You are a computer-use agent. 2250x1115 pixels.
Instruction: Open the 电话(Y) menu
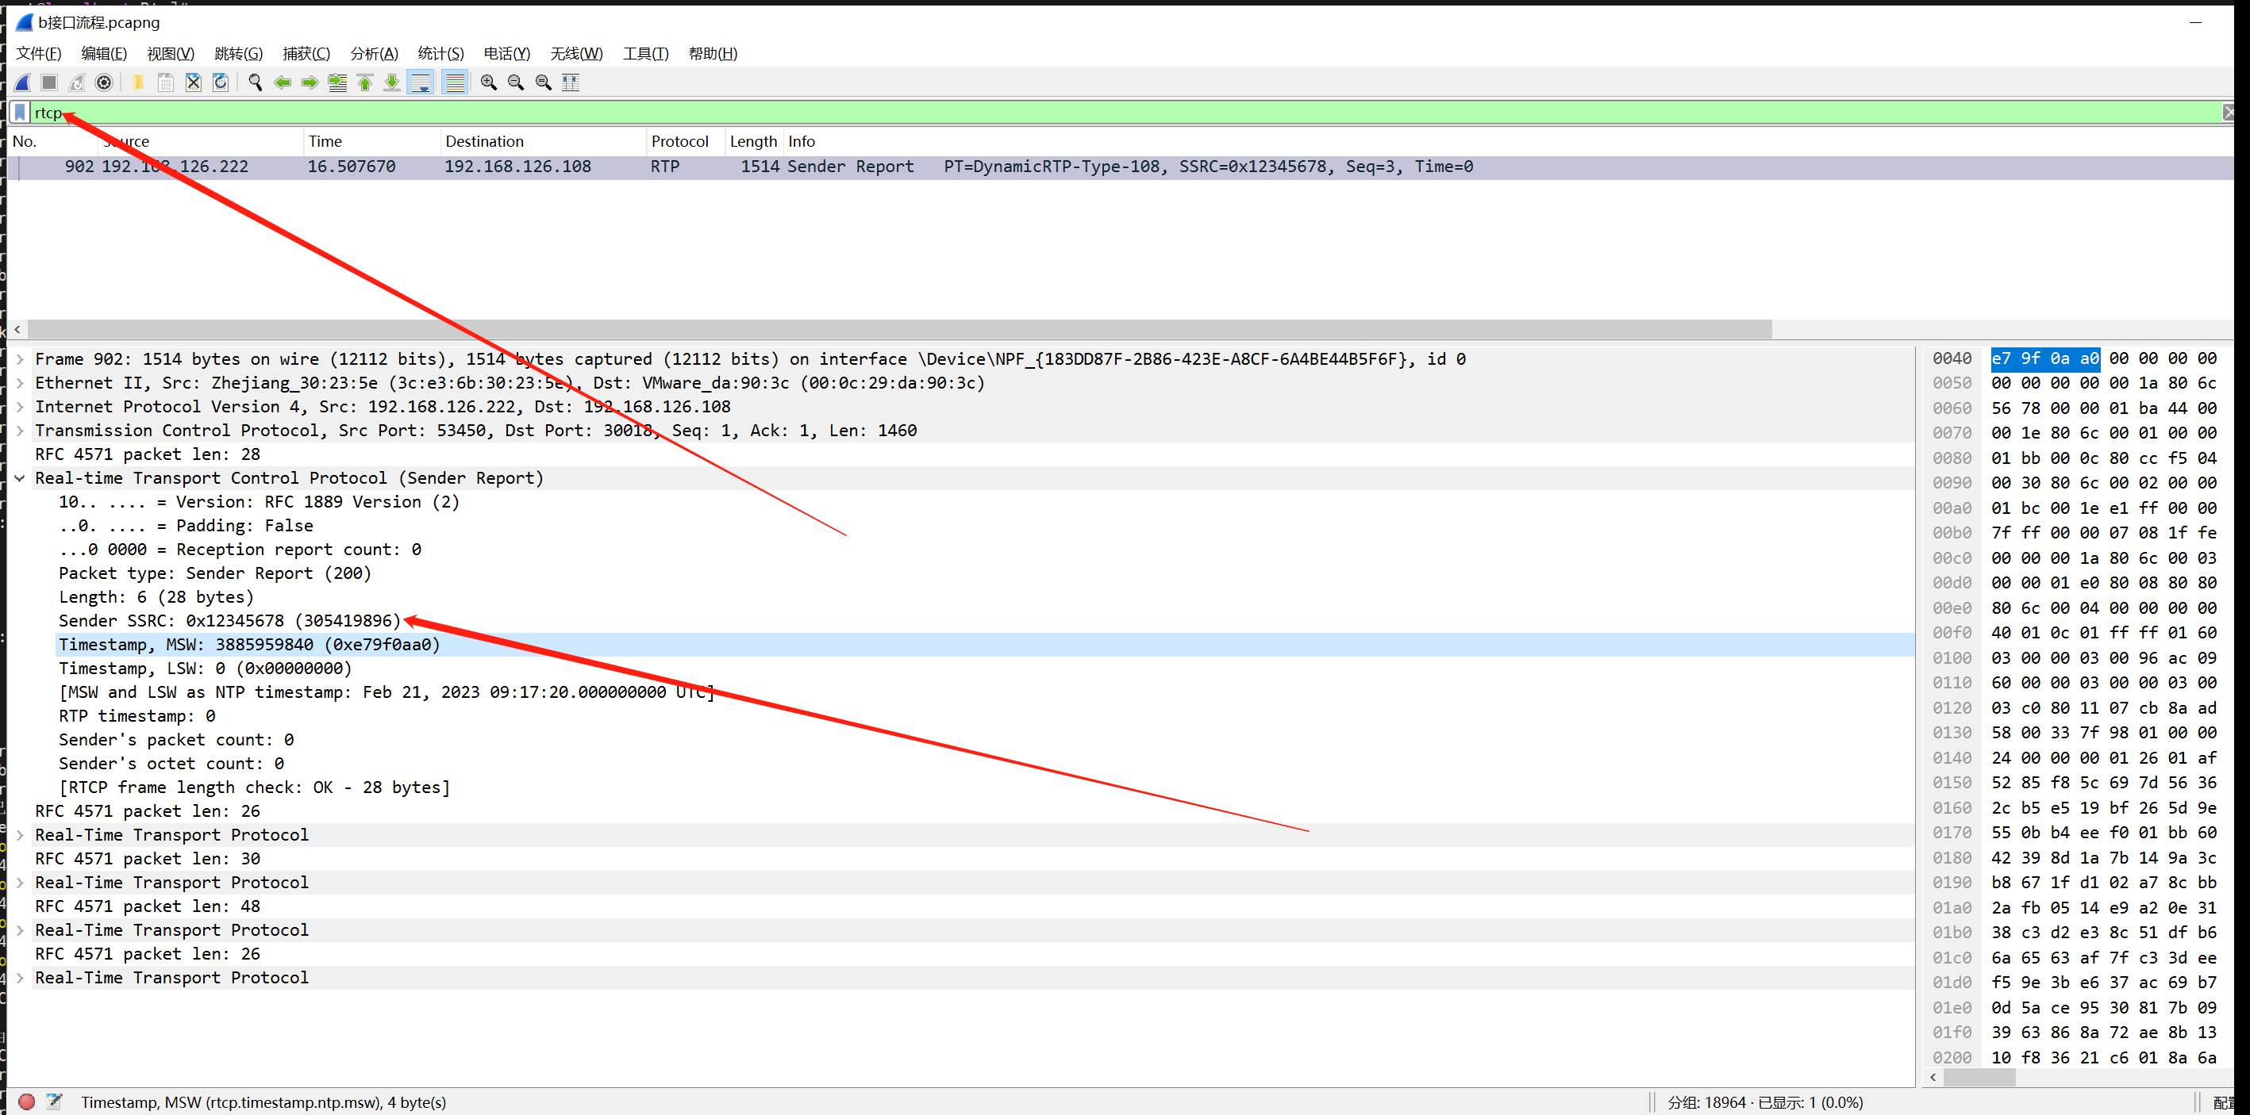click(x=506, y=53)
